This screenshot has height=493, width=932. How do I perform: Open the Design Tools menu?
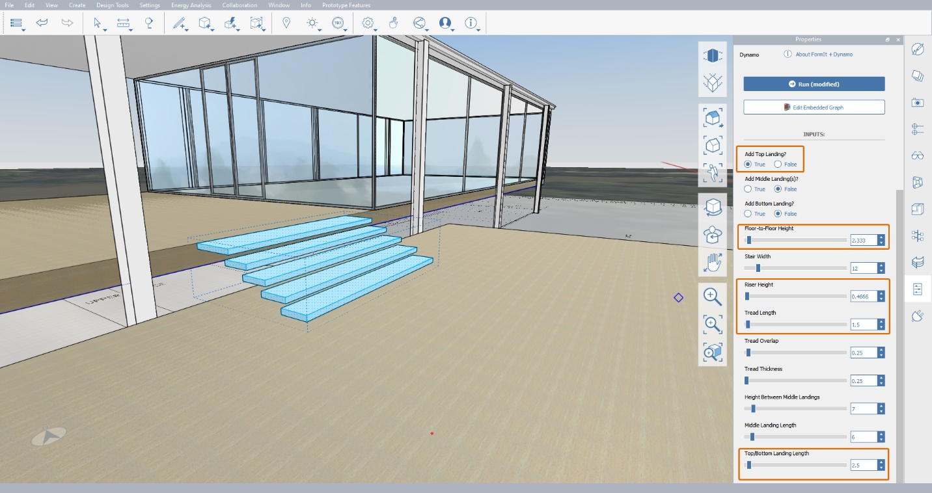pyautogui.click(x=112, y=5)
